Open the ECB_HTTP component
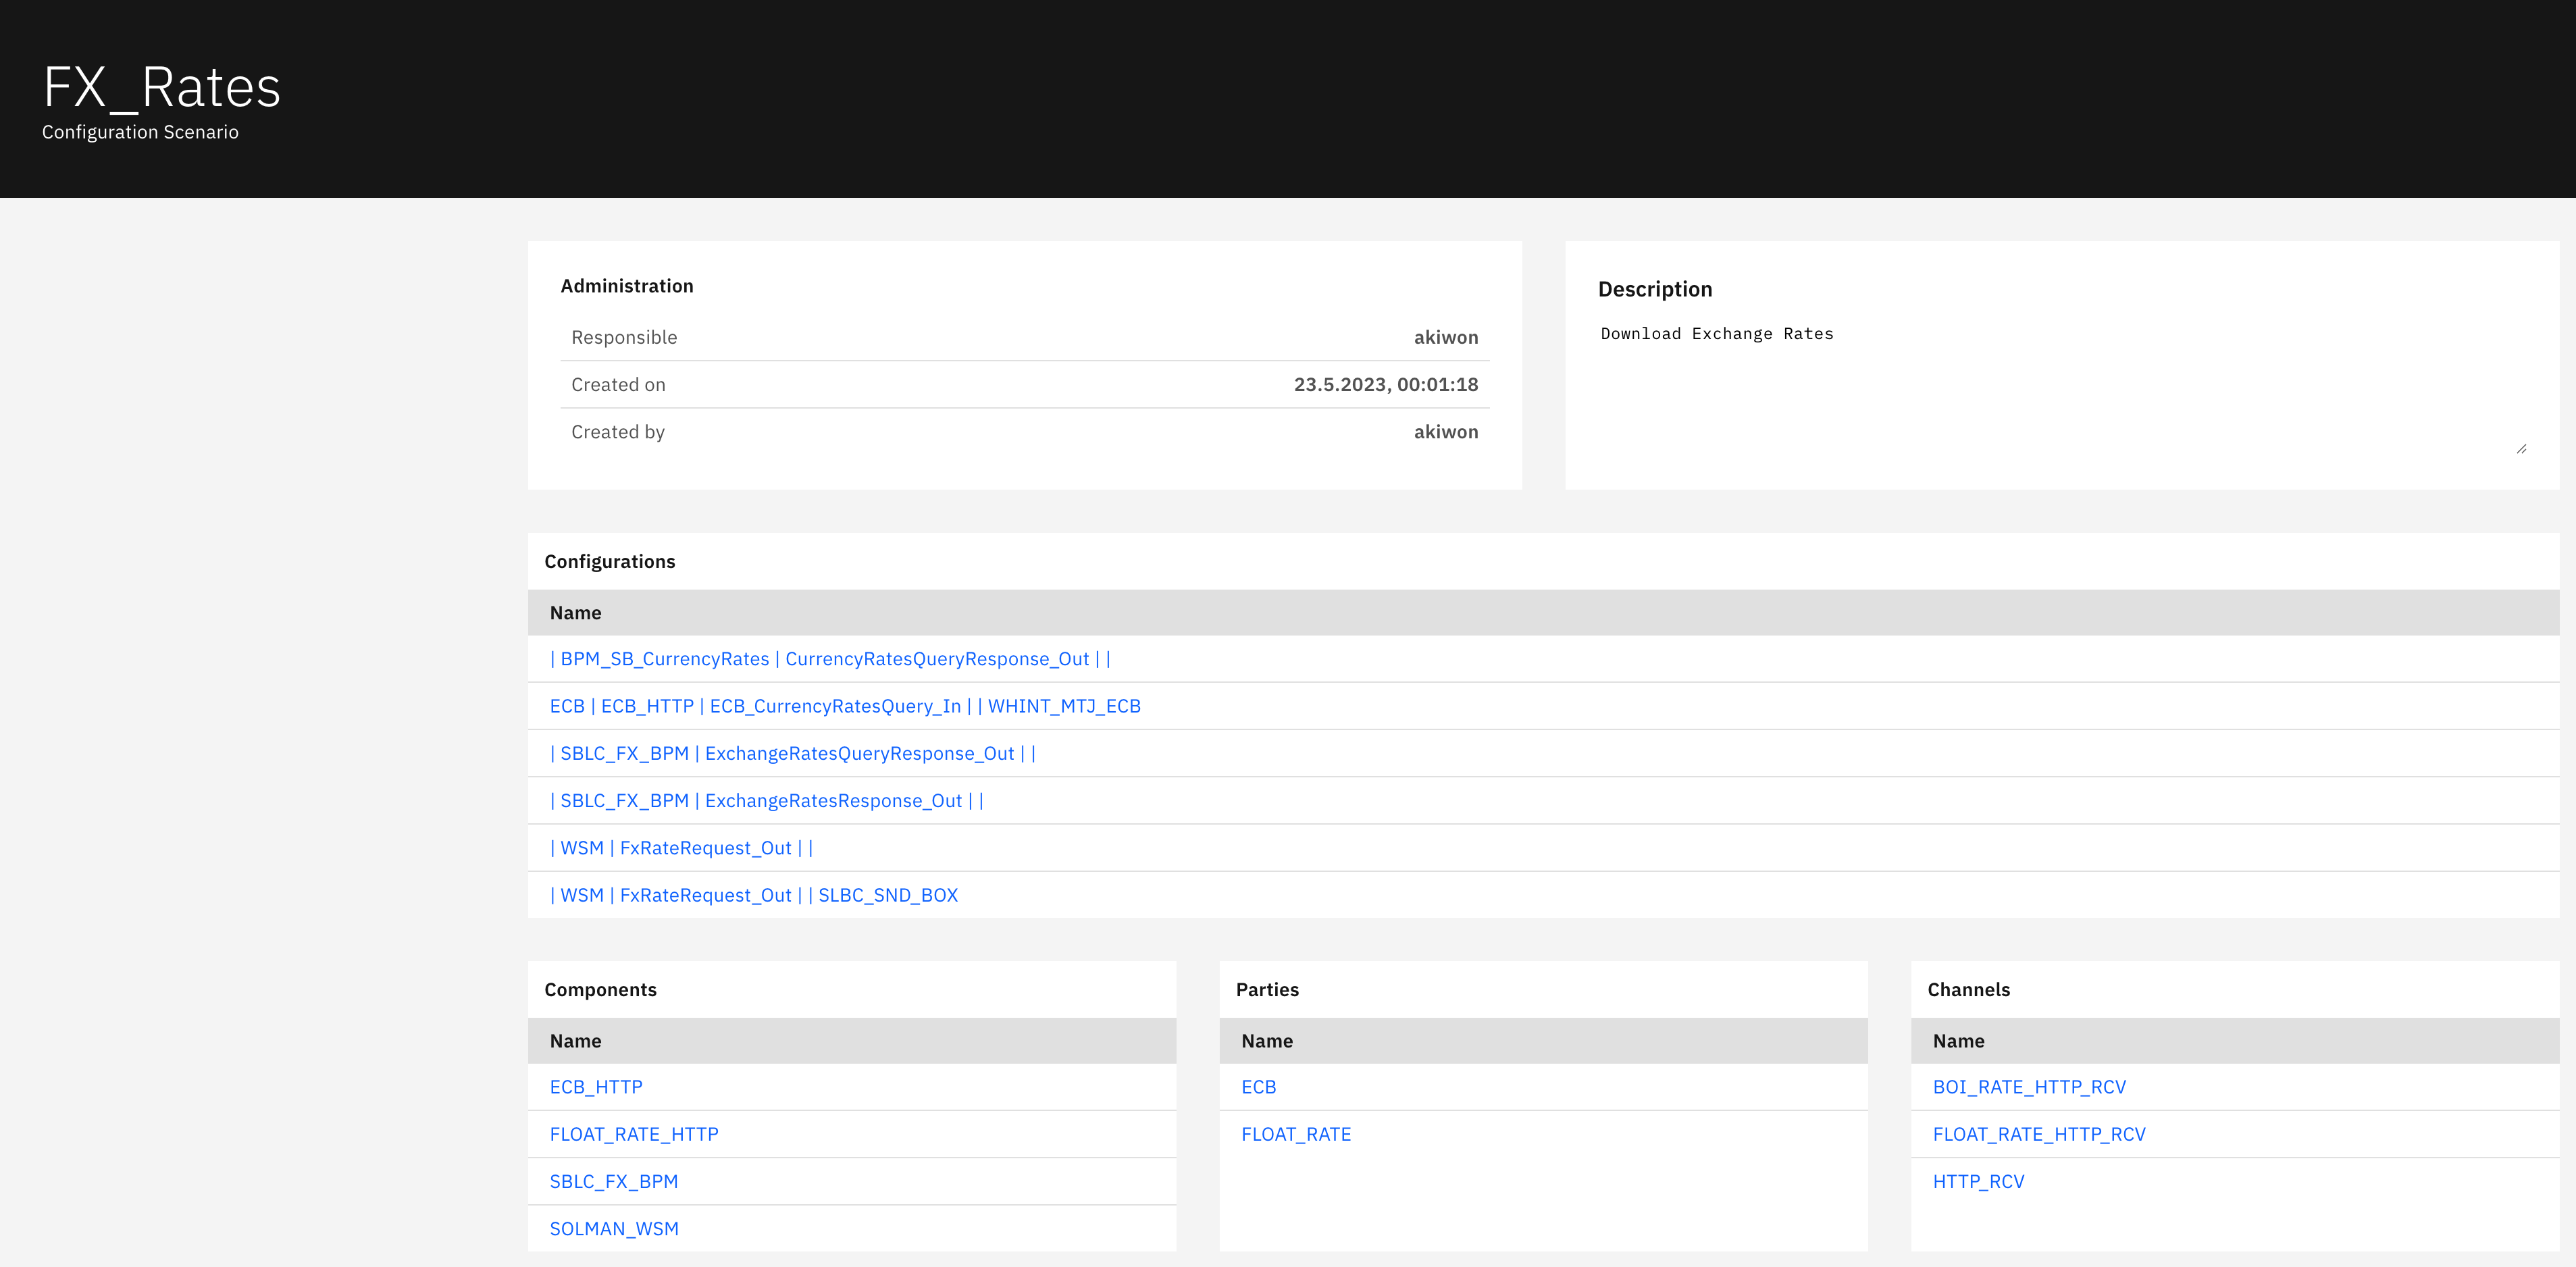2576x1267 pixels. (x=596, y=1087)
